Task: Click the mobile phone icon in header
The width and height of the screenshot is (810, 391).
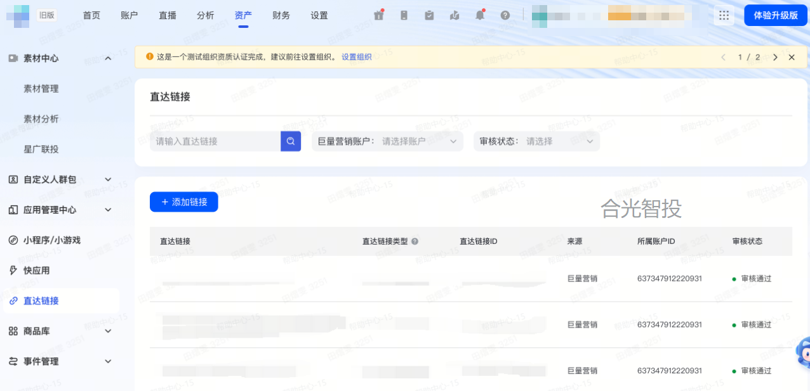Action: (404, 15)
